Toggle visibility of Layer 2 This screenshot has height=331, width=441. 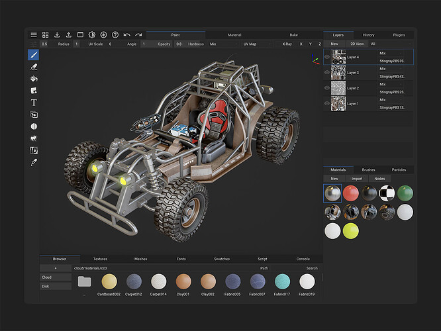point(327,88)
